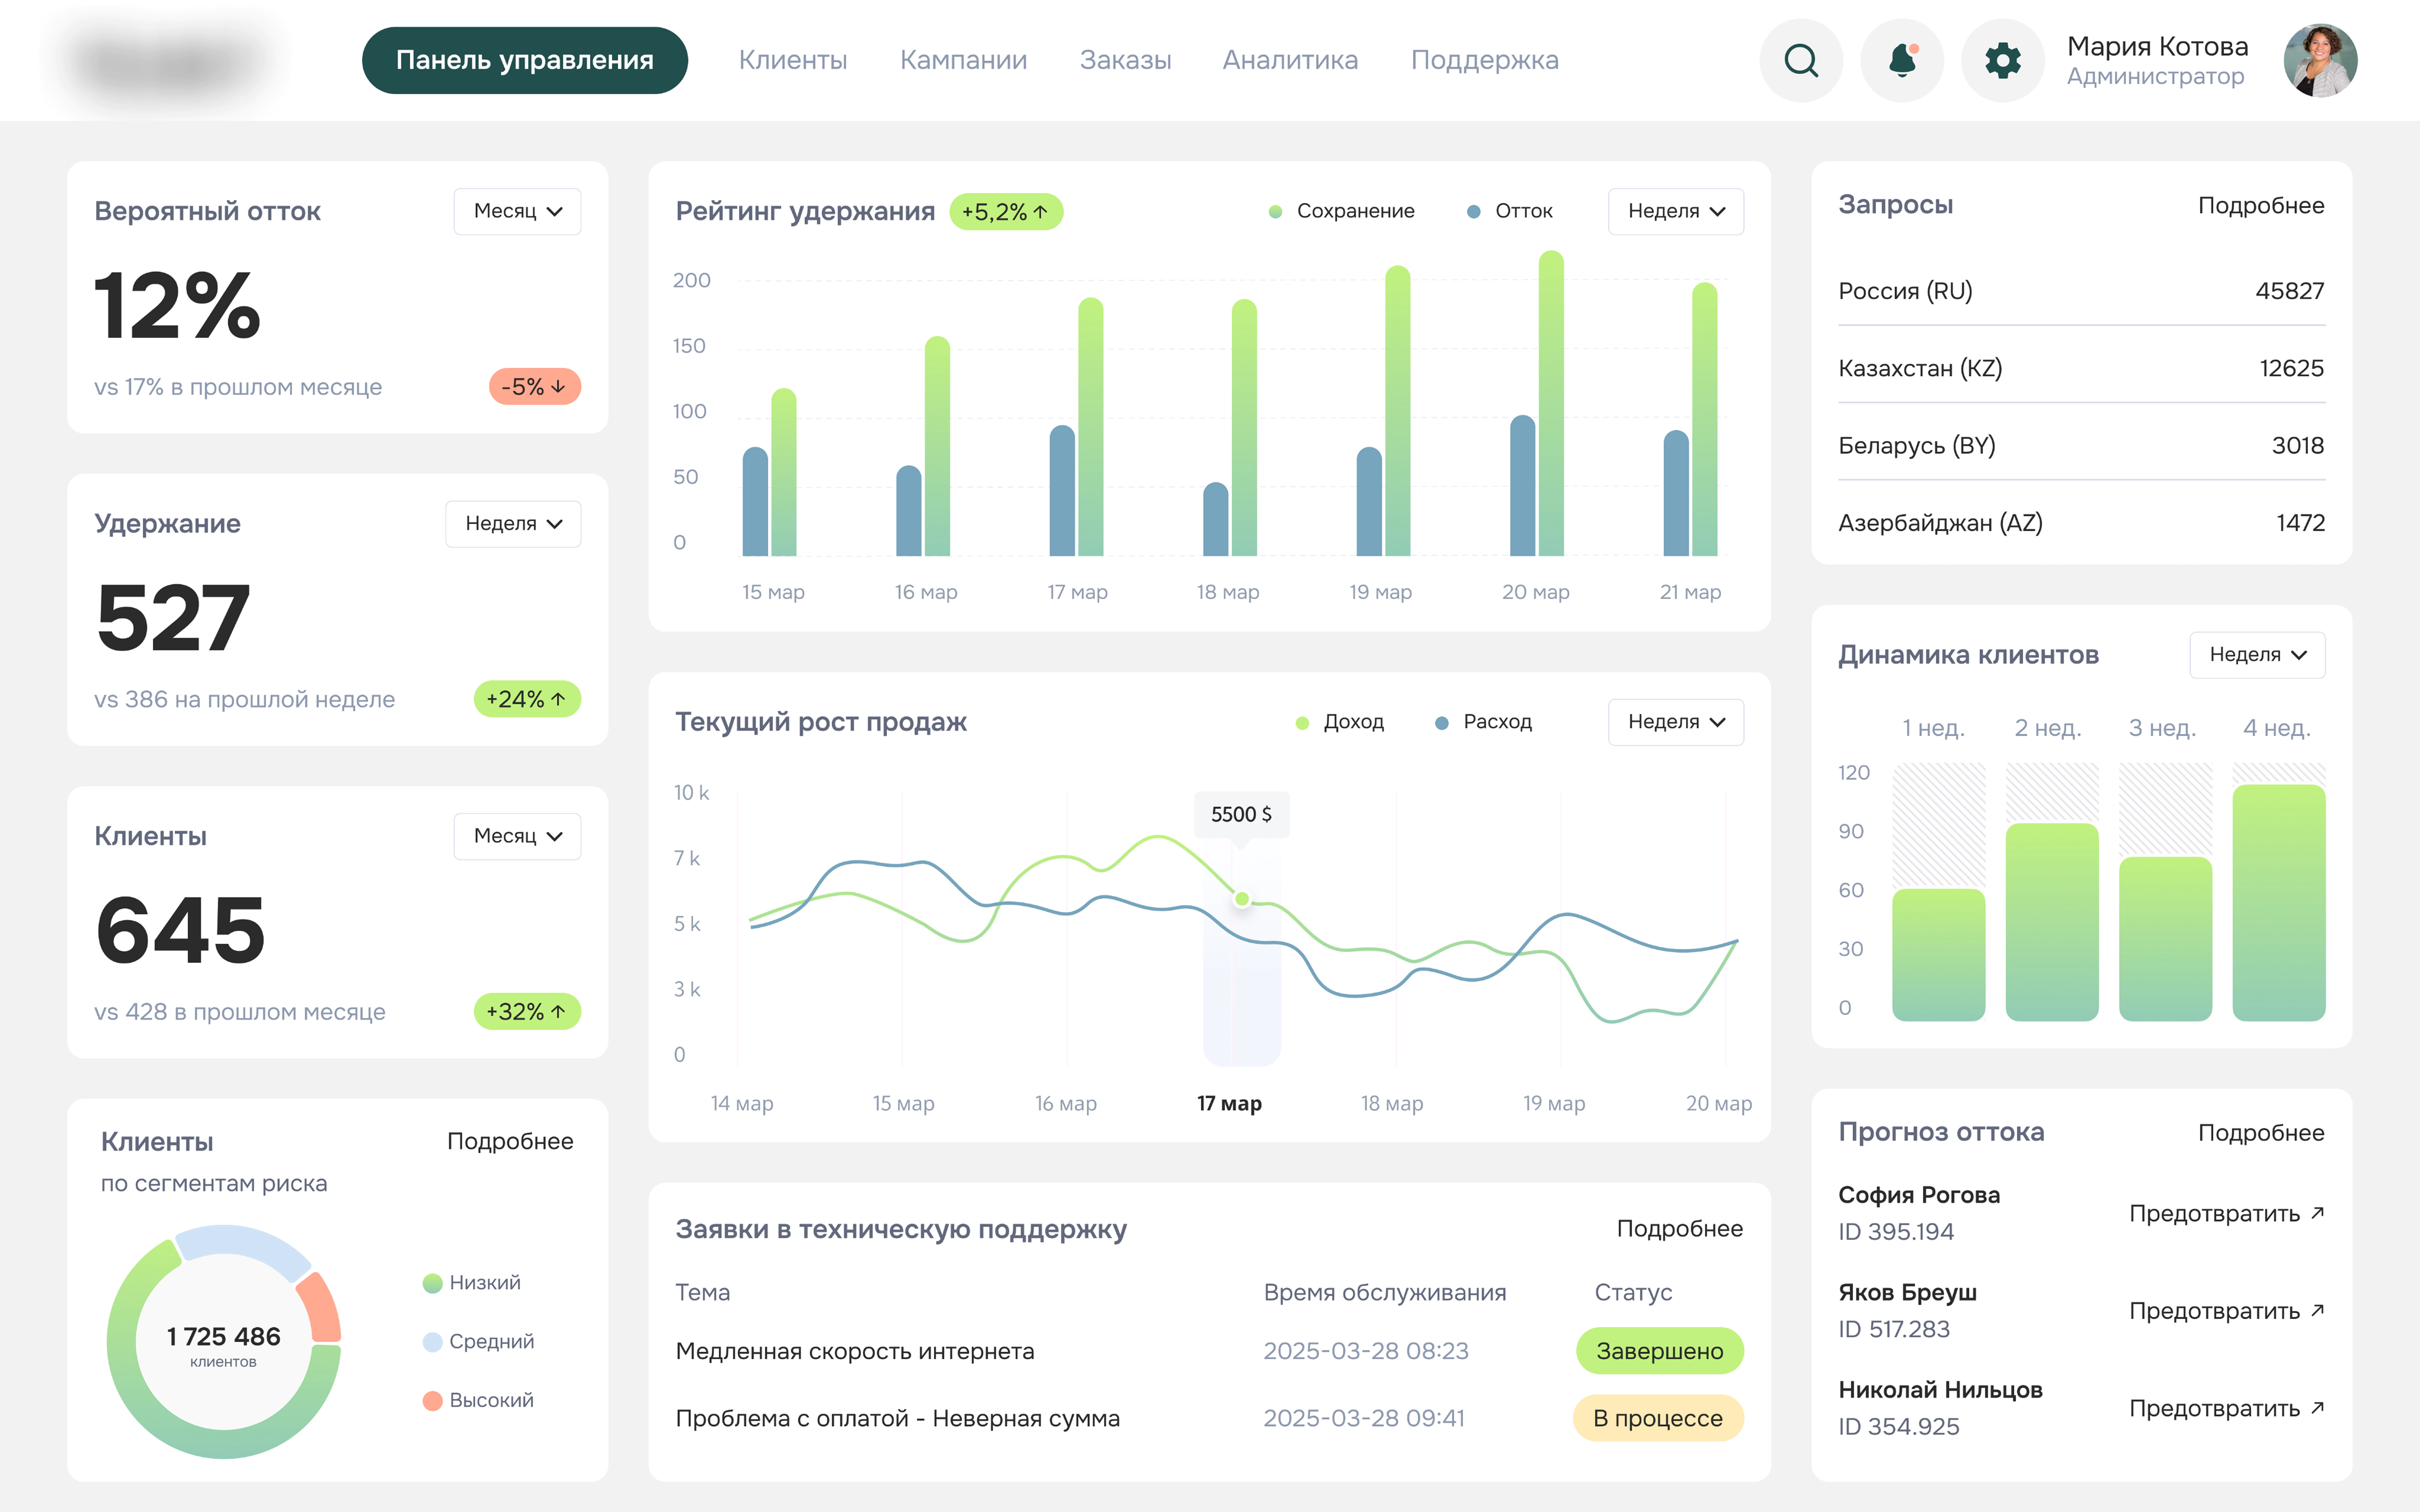Open notifications bell icon
Screen dimensions: 2420x1512
pos(1902,61)
